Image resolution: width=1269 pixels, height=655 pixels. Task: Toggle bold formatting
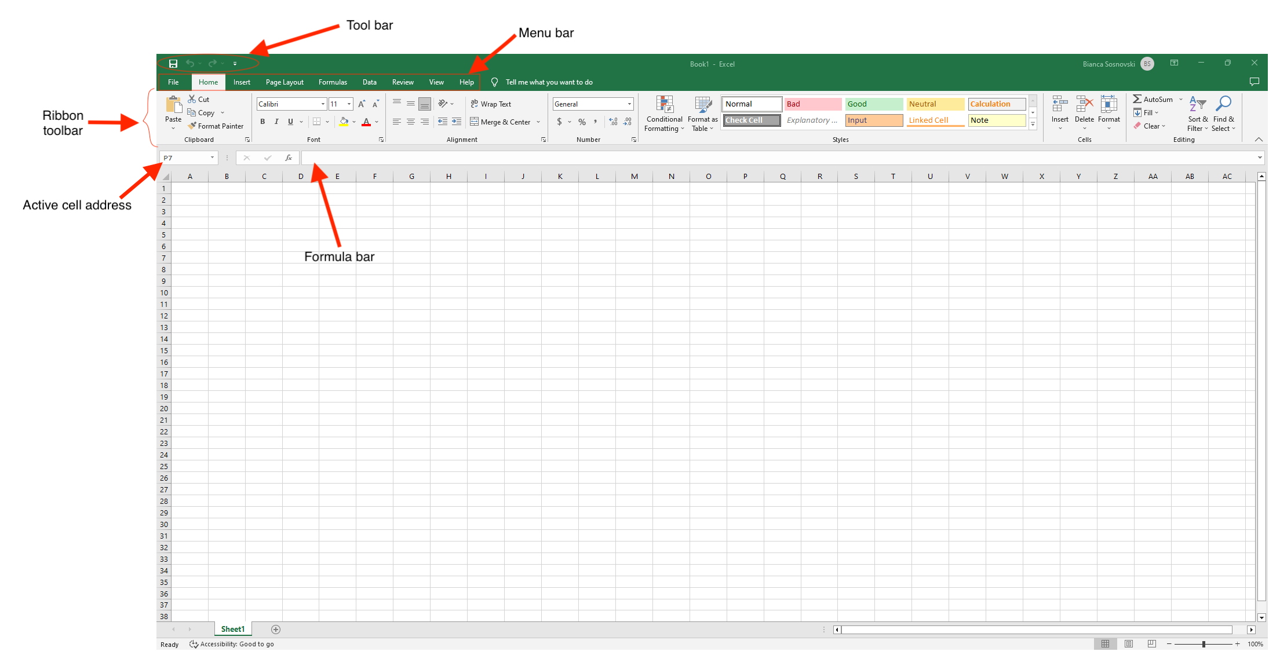tap(262, 122)
